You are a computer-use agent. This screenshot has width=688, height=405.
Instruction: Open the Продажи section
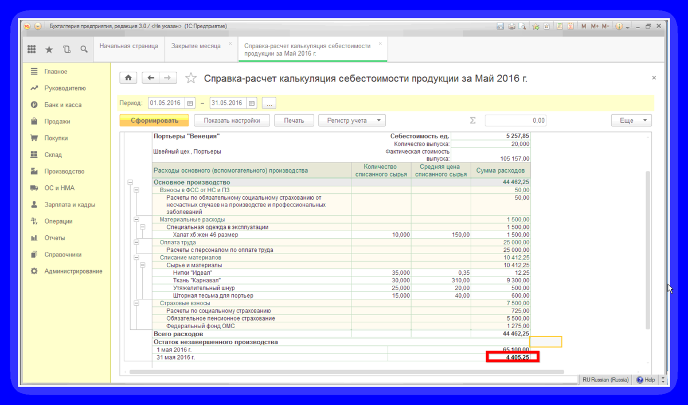point(57,122)
